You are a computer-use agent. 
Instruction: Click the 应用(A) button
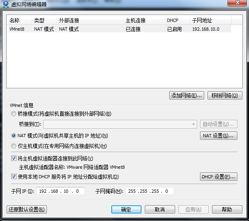pyautogui.click(x=193, y=209)
